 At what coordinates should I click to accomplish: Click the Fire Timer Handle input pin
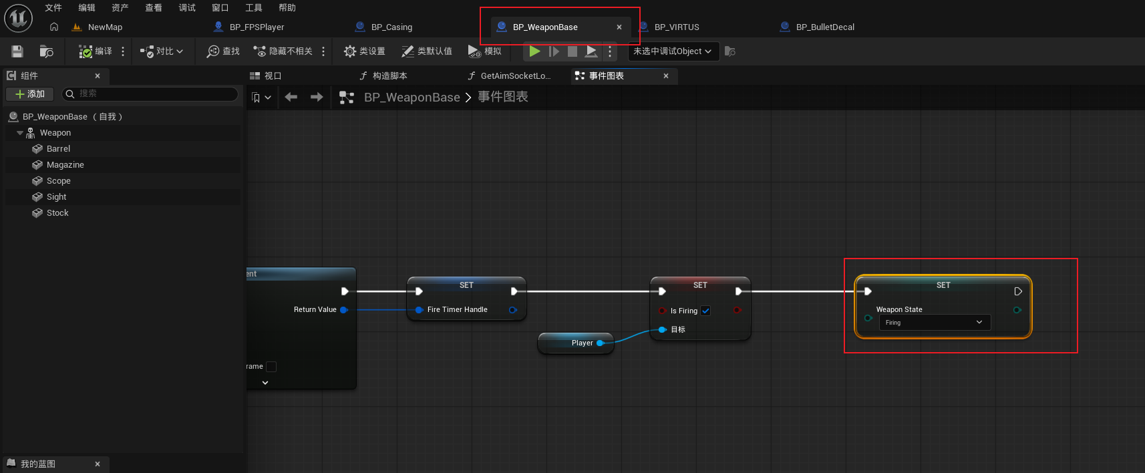tap(419, 310)
